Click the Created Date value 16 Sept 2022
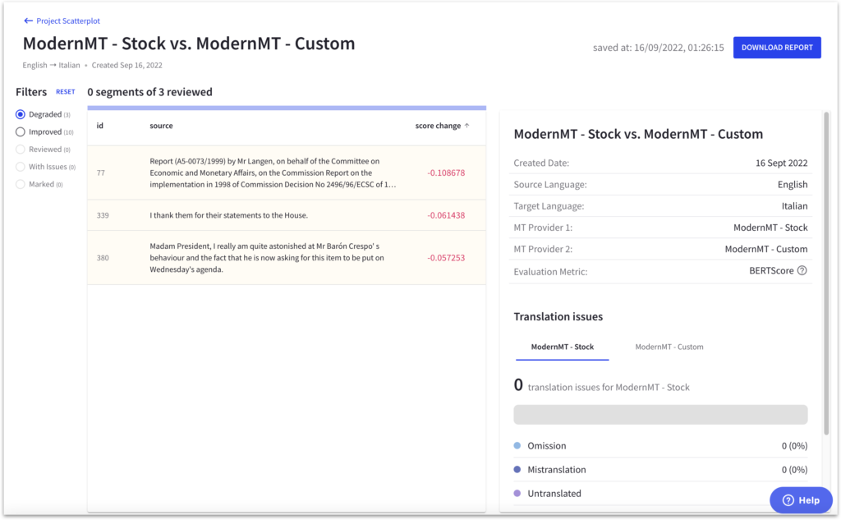 point(782,163)
